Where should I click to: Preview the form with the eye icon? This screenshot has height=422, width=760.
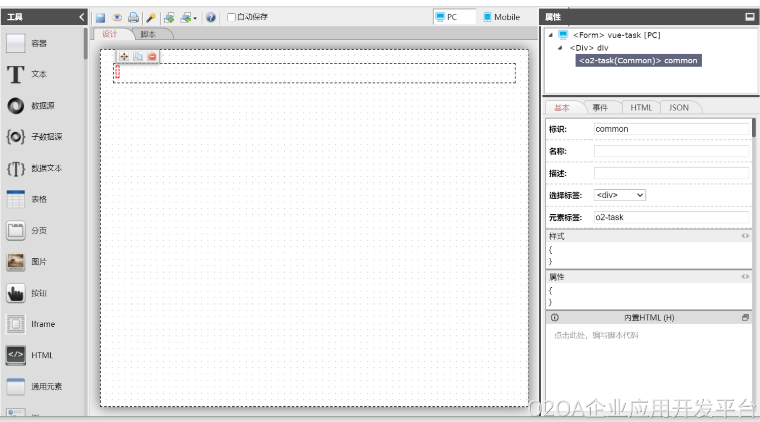click(117, 18)
